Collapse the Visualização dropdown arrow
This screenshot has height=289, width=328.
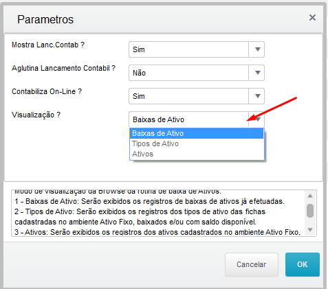point(257,119)
